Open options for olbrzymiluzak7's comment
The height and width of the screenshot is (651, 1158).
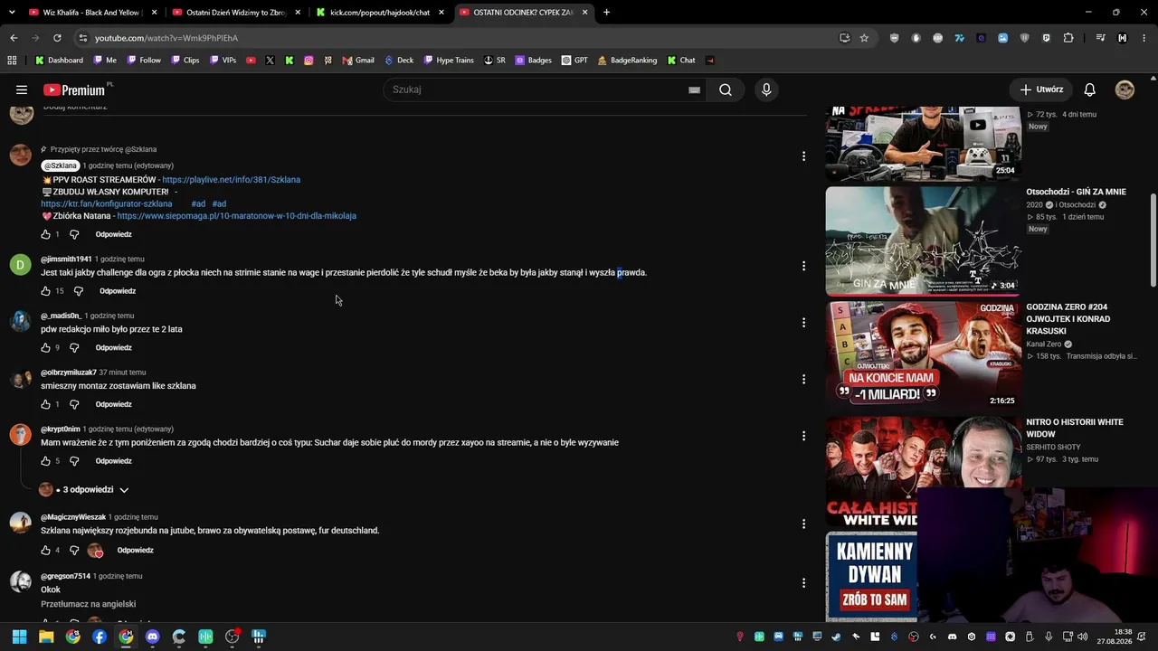point(803,380)
